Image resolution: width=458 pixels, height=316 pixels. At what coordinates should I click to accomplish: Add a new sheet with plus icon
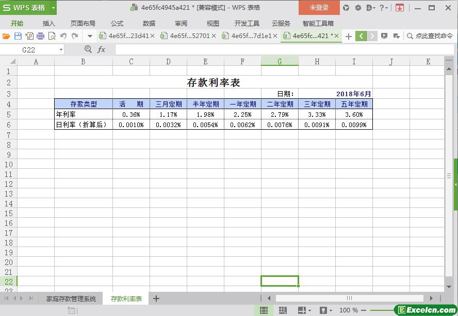156,299
